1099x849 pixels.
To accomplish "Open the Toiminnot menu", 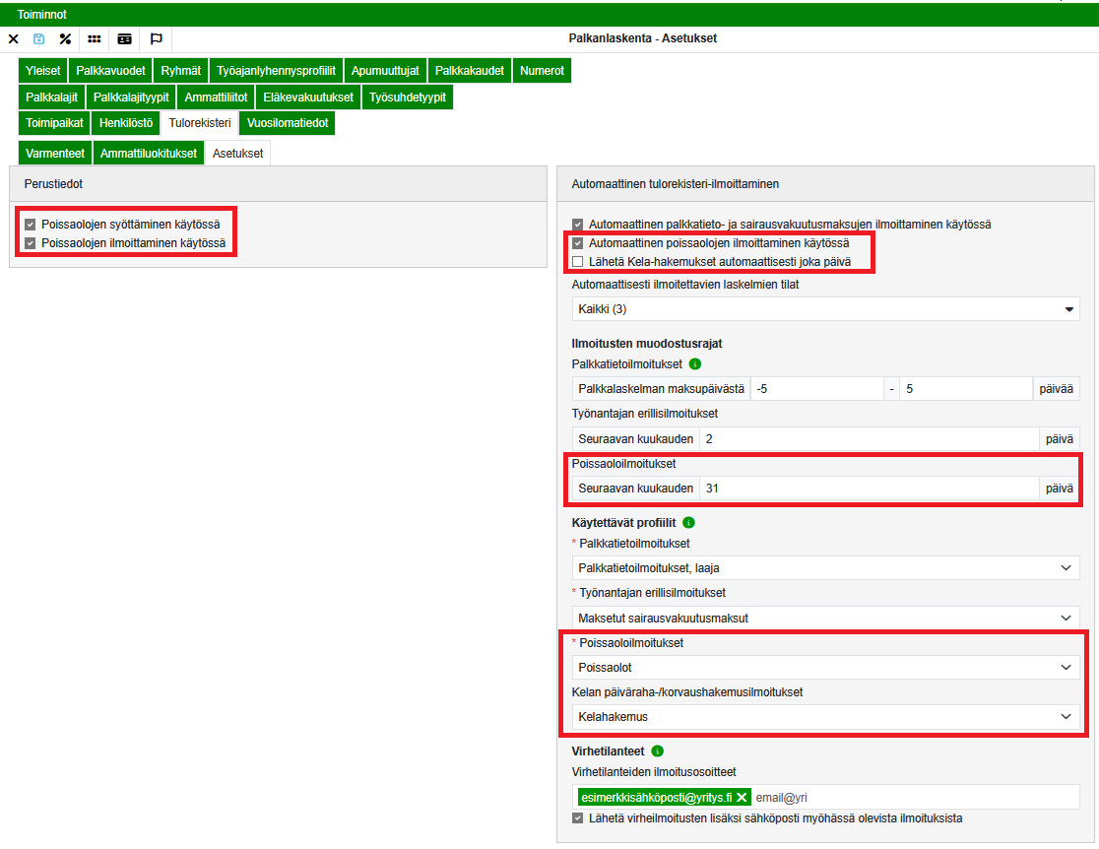I will (41, 15).
